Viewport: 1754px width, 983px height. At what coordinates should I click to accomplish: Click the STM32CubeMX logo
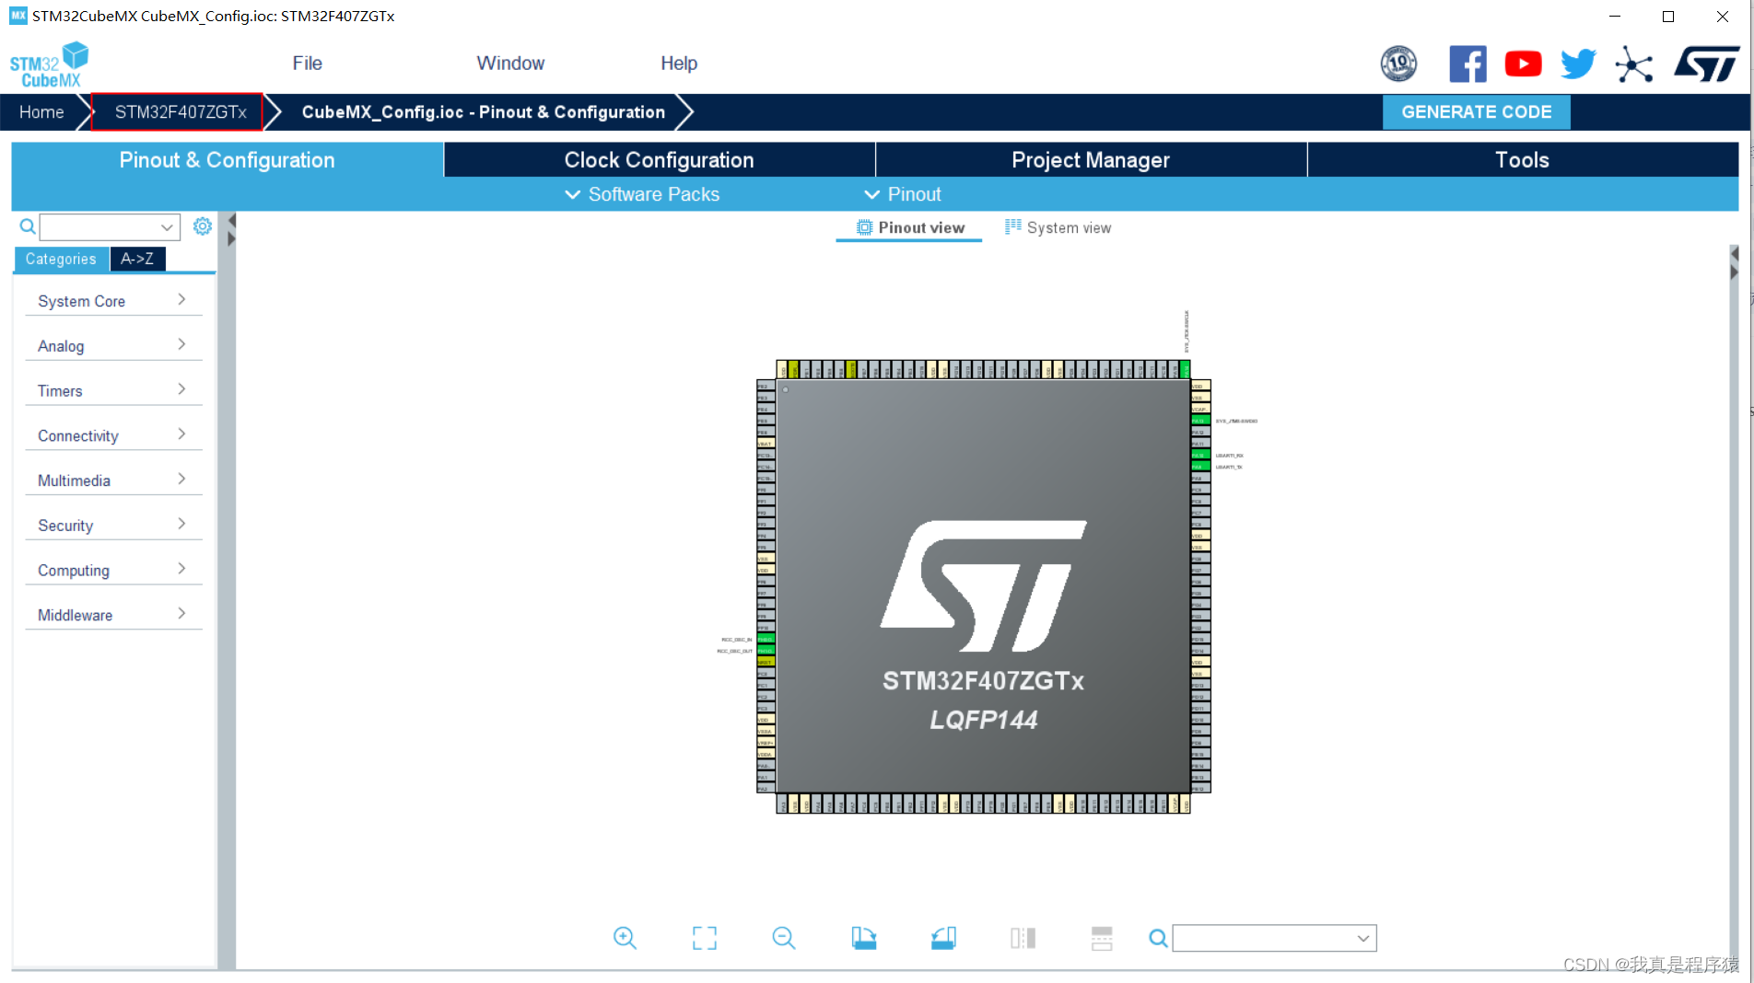point(49,64)
